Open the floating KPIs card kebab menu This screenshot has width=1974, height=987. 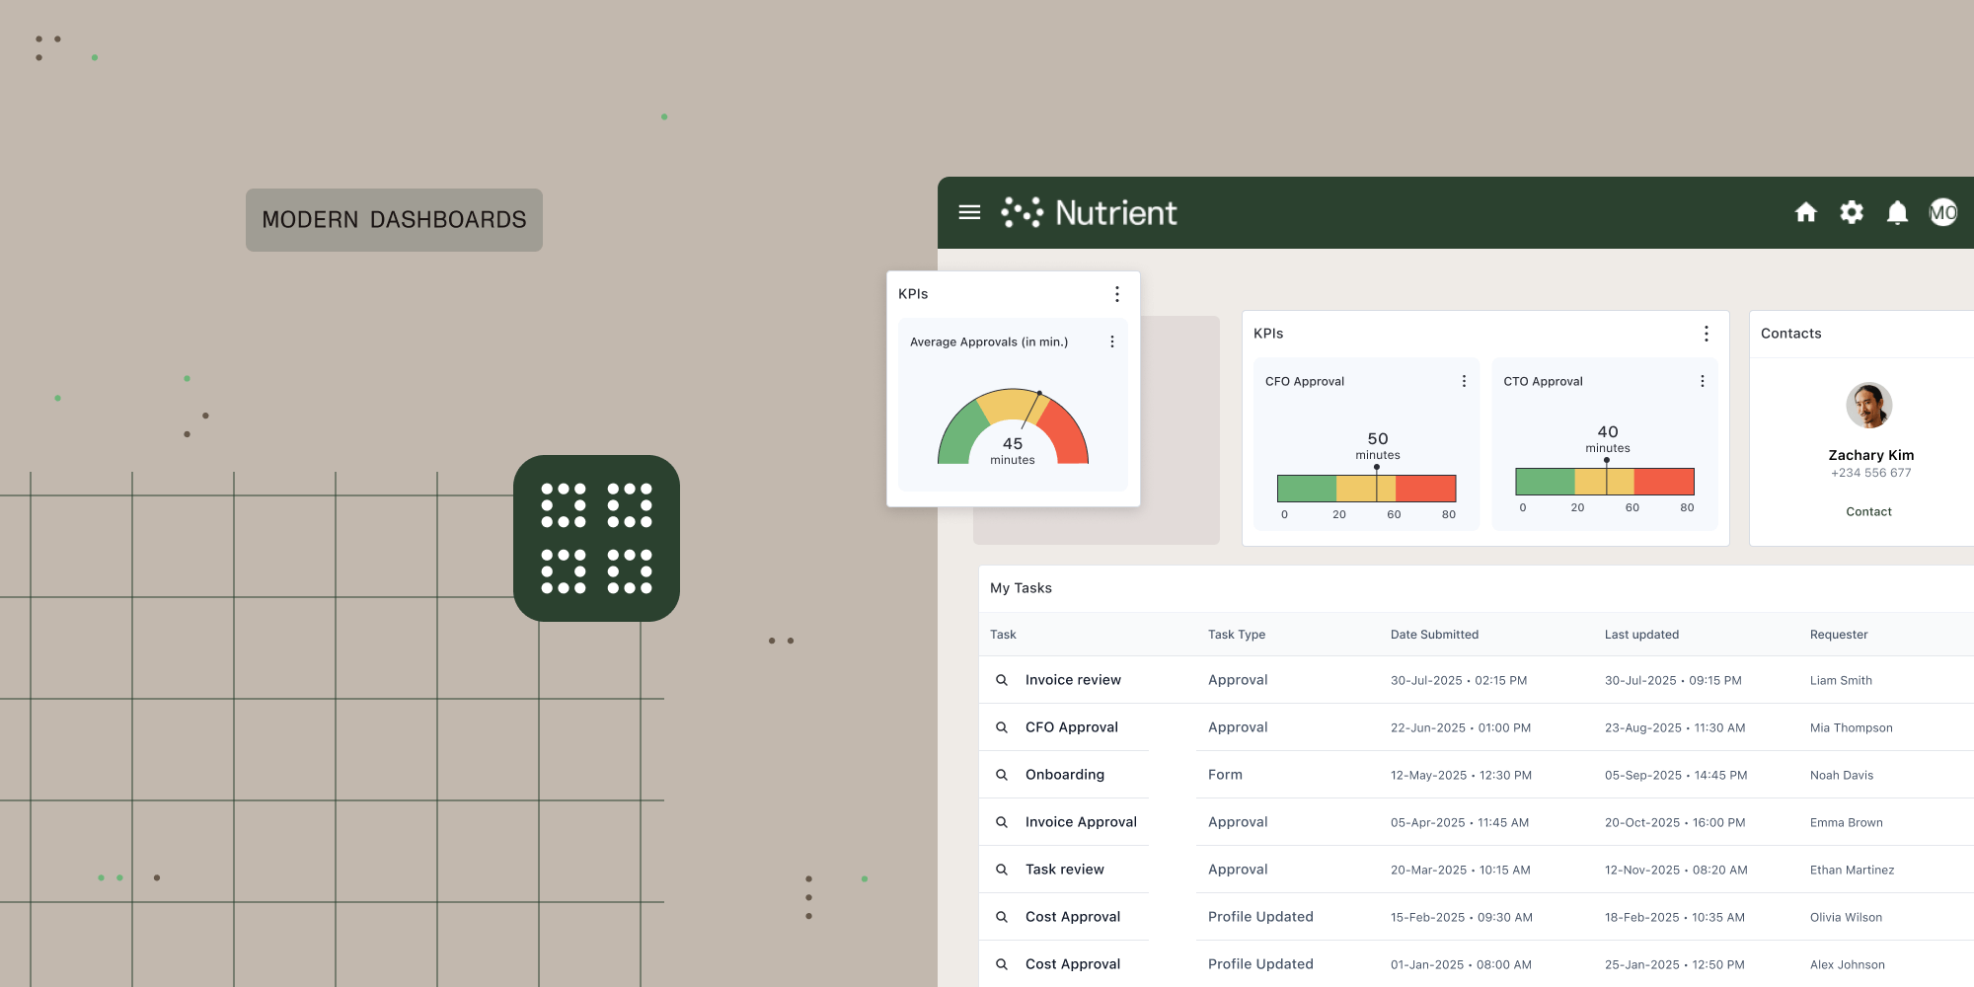1117,293
